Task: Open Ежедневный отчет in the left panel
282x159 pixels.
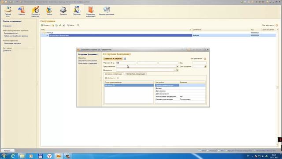Action: [11, 34]
